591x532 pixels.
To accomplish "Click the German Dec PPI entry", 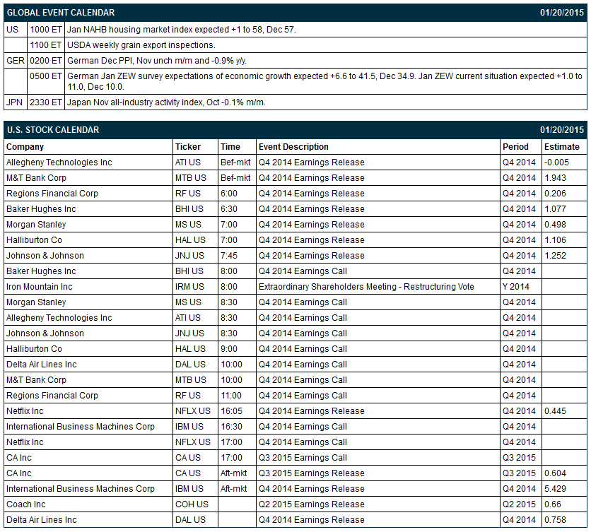I will pyautogui.click(x=157, y=61).
